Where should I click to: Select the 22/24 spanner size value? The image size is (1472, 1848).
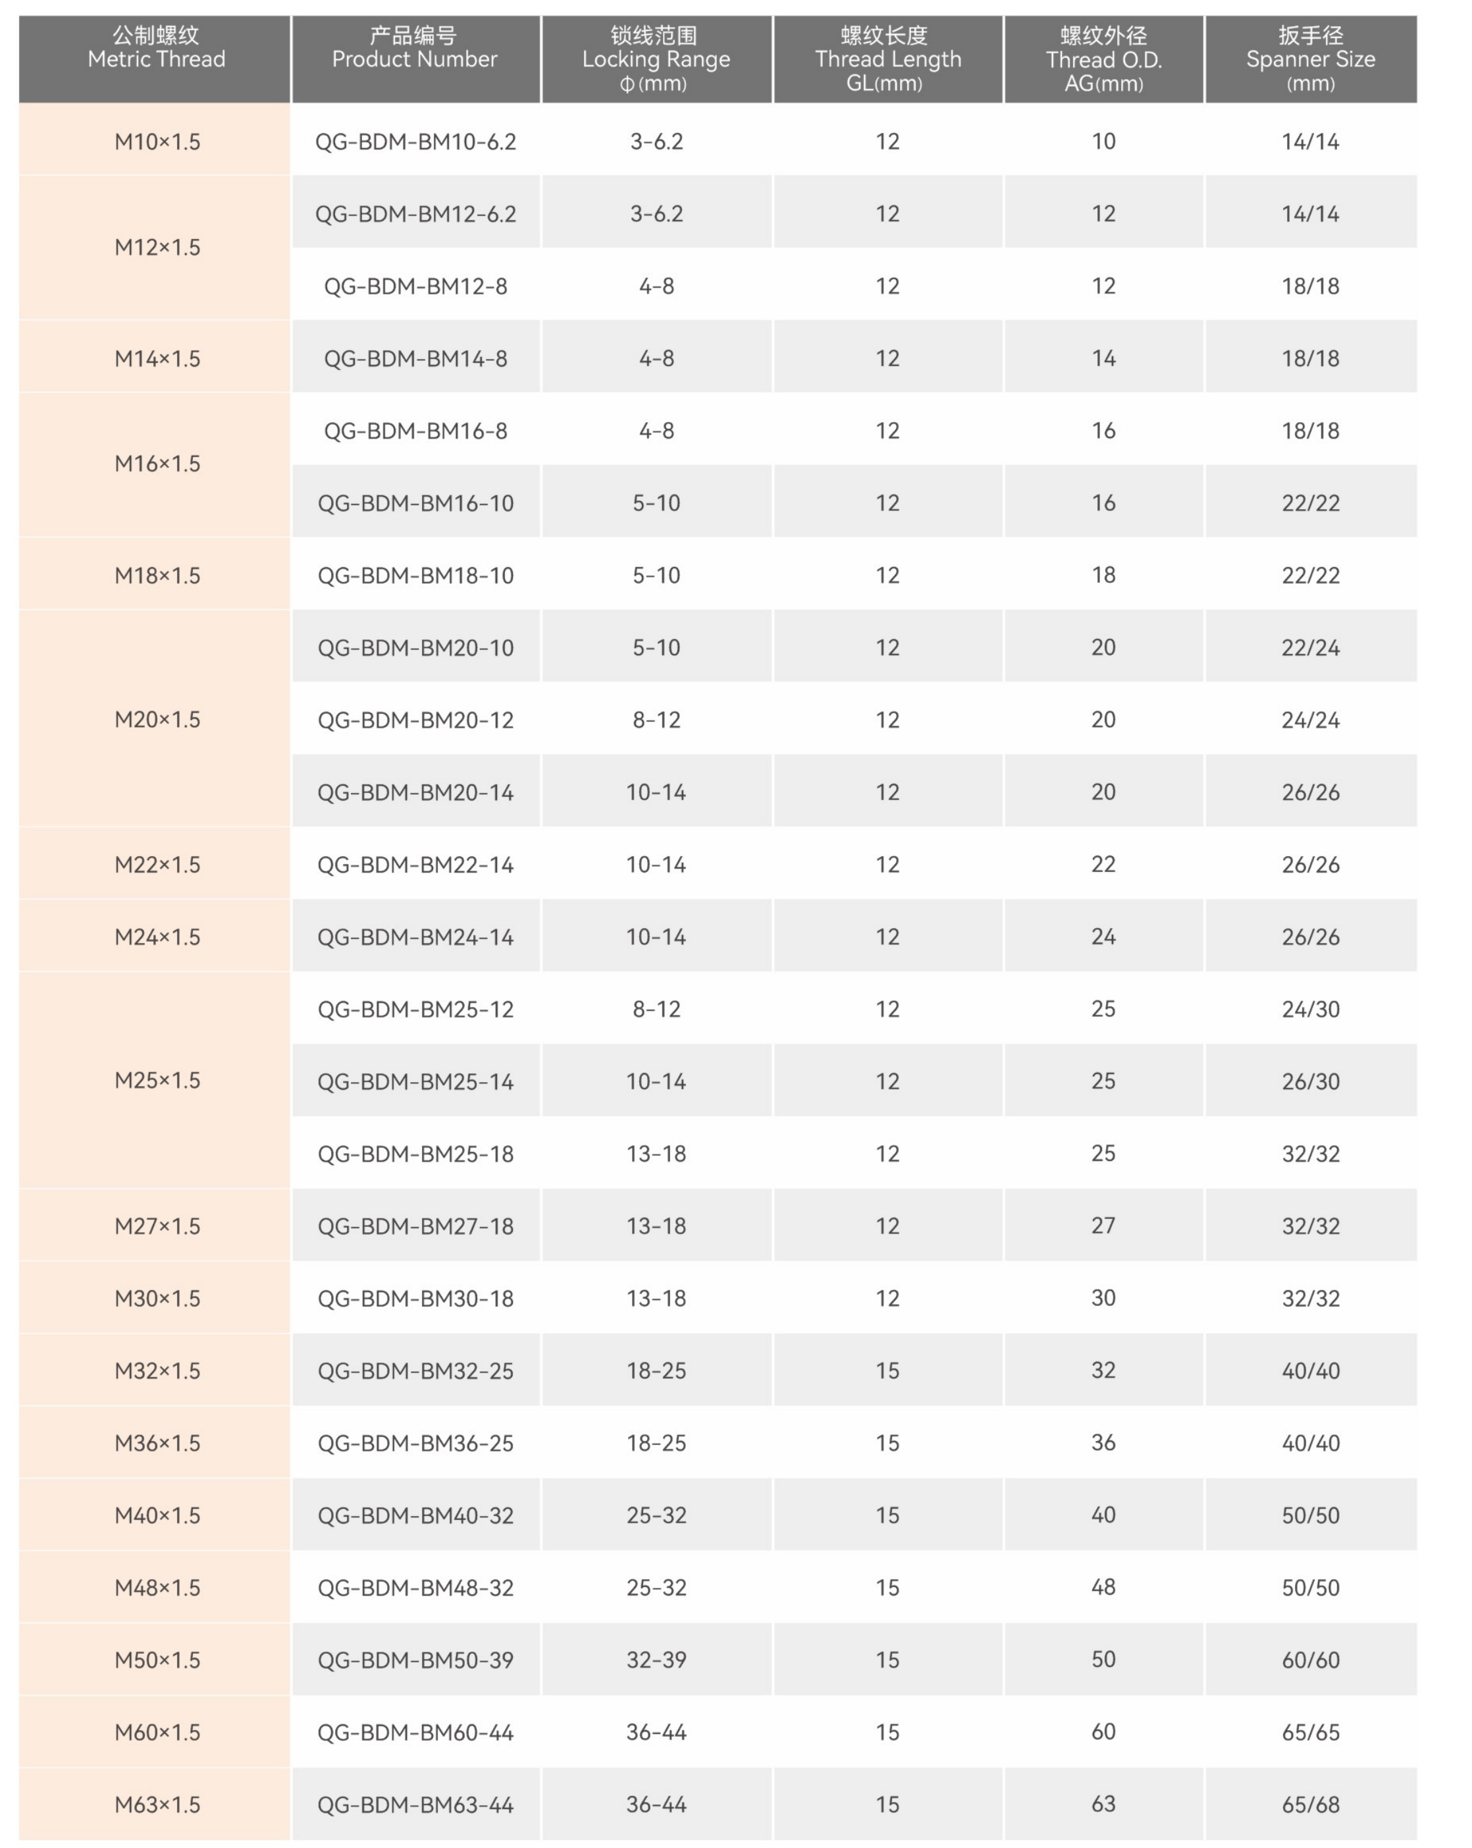click(x=1310, y=648)
